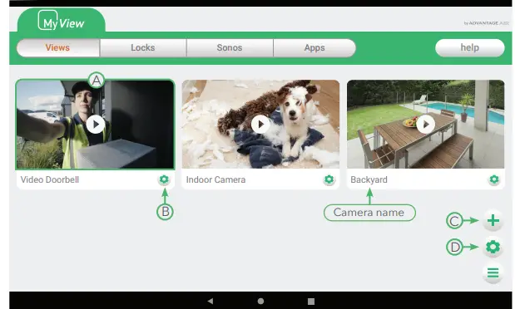Tap the Android recent apps button
Viewport: 515px width, 309px height.
[x=311, y=301]
